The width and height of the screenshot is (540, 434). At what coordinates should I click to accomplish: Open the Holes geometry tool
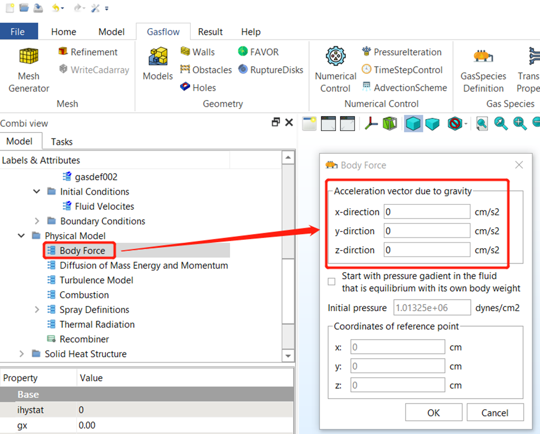point(198,87)
